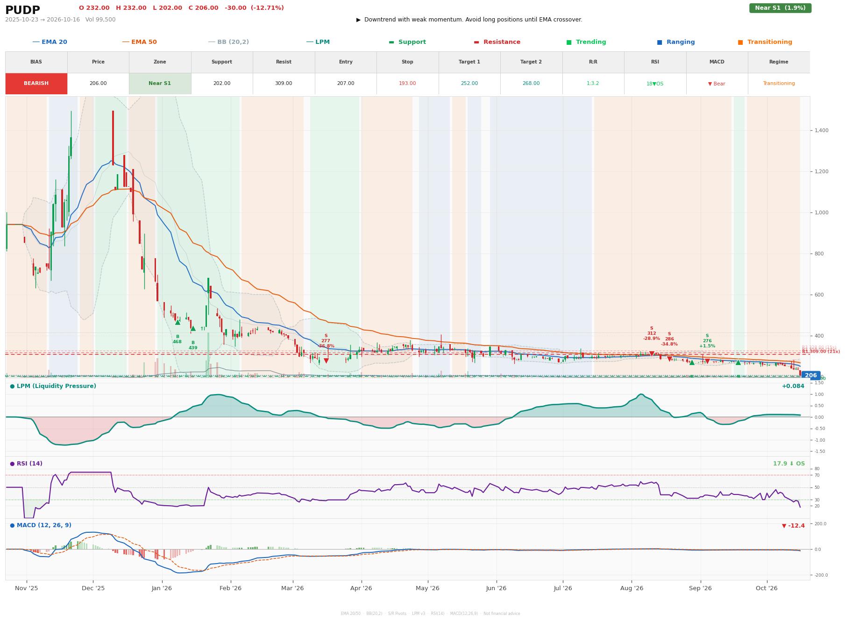Click the Vol 99,500 volume readout
The image size is (845, 621).
tap(100, 20)
